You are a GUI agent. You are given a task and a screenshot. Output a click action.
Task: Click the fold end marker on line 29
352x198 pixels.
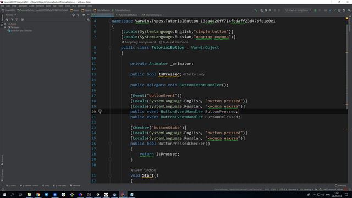pos(110,159)
